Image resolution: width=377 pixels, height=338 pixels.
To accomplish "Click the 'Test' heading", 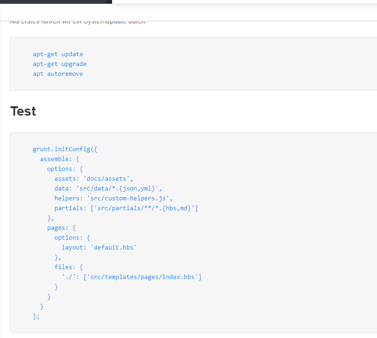I will (23, 111).
